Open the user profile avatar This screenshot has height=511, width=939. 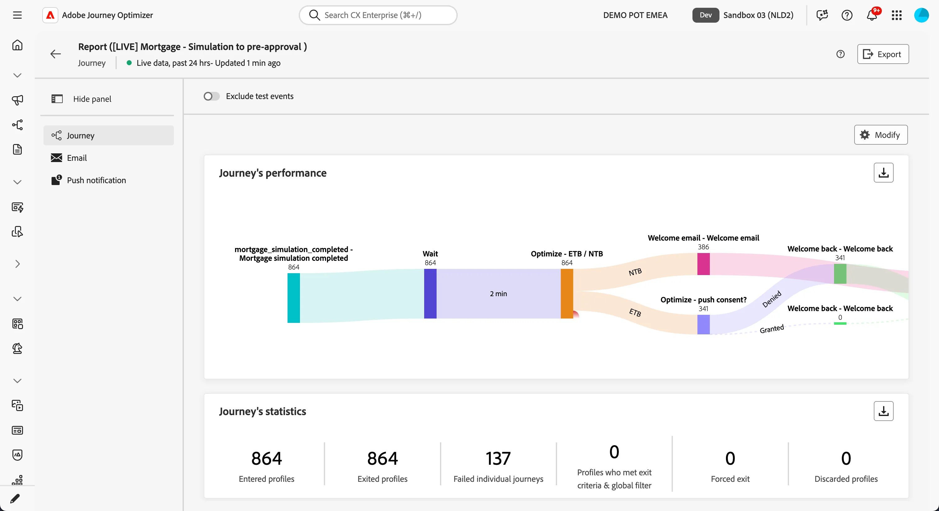coord(921,15)
